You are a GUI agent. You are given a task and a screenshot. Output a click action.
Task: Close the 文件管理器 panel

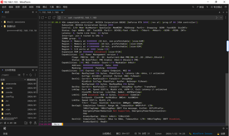[x=36, y=70]
